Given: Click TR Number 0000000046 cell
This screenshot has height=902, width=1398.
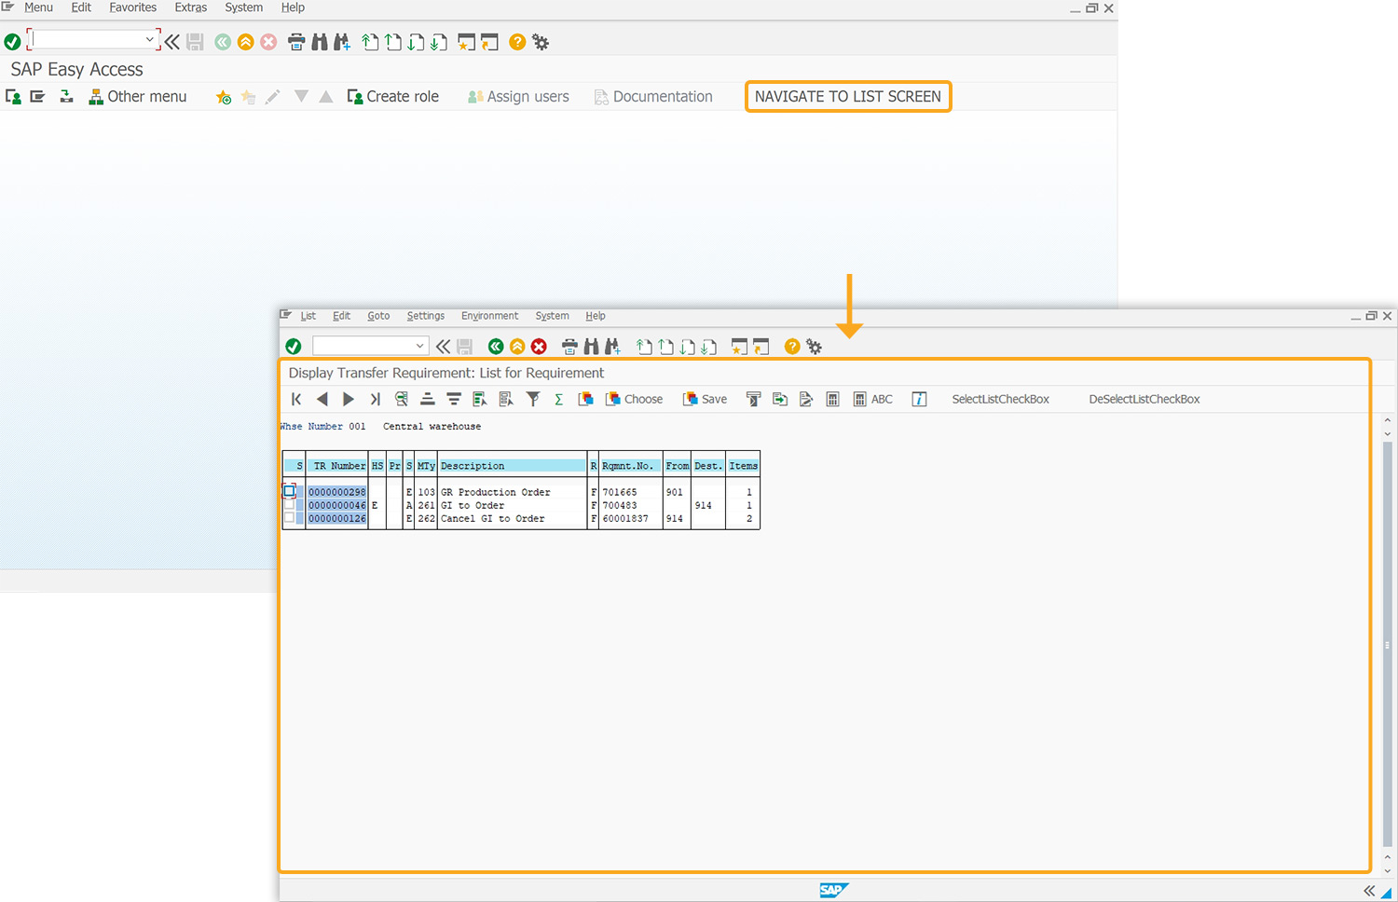Looking at the screenshot, I should coord(337,505).
